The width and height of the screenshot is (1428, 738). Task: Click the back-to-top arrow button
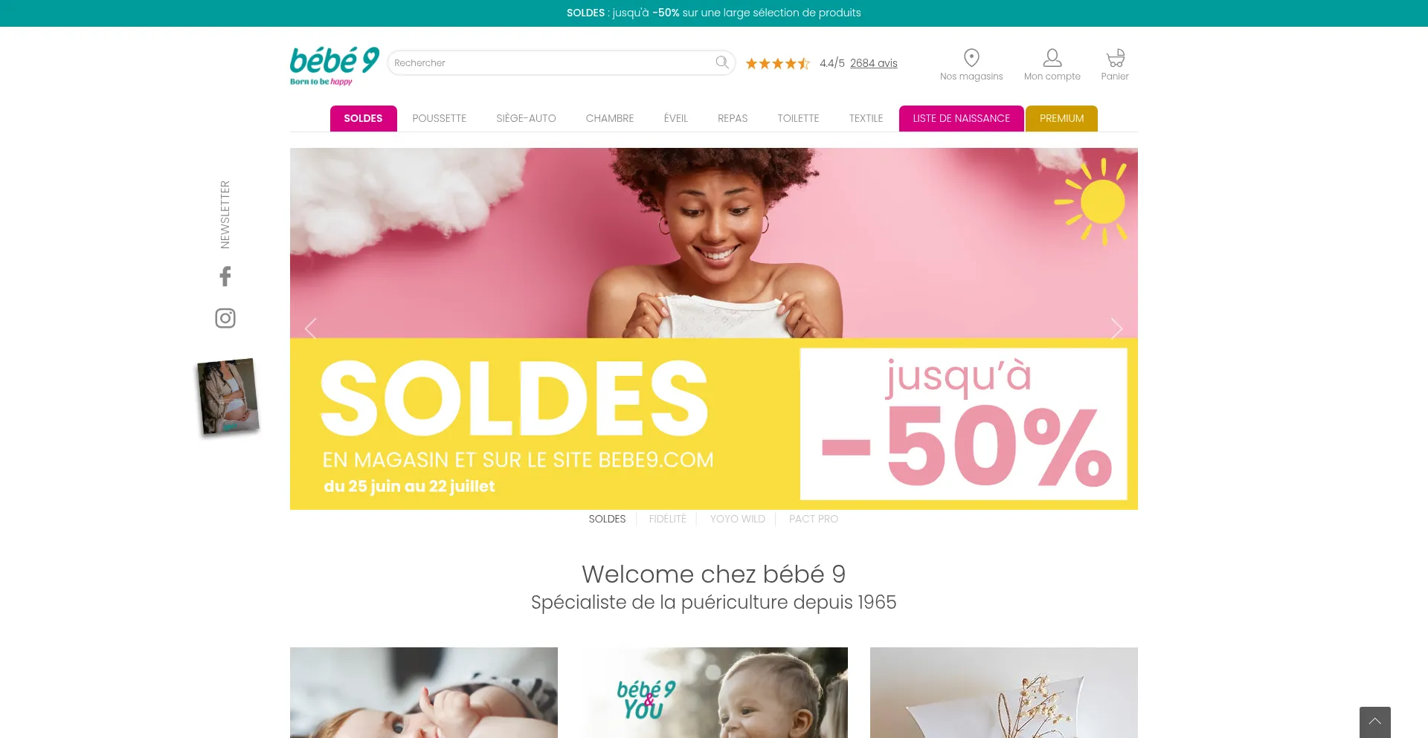point(1375,722)
